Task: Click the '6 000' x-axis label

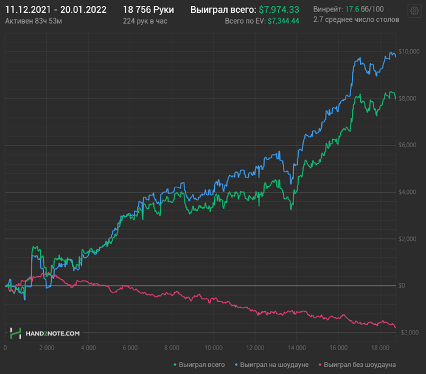Action: click(130, 348)
